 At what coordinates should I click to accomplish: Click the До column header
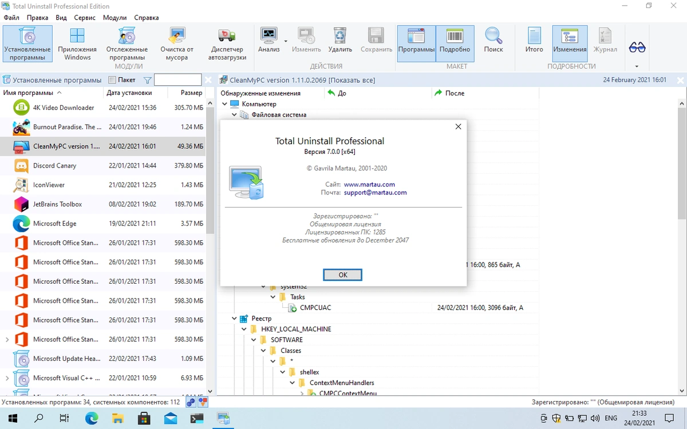coord(378,93)
